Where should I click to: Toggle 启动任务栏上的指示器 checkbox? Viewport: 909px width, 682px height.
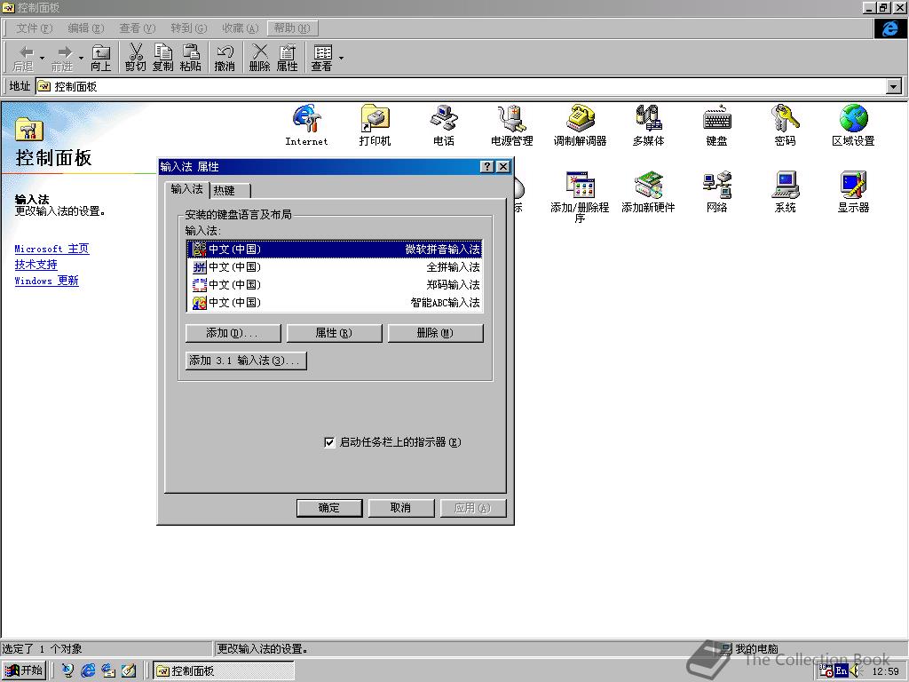(329, 442)
